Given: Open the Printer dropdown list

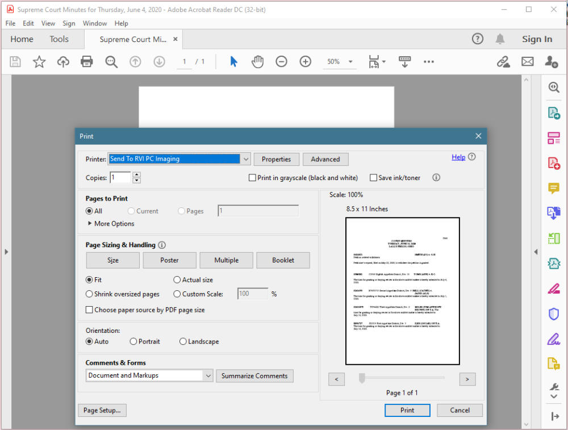Looking at the screenshot, I should (x=245, y=159).
